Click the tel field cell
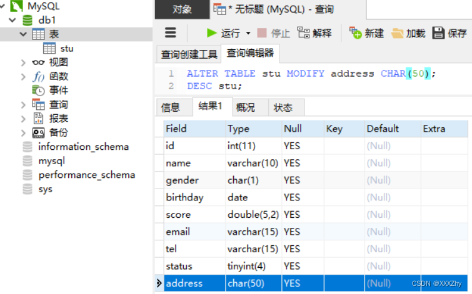The image size is (472, 294). click(194, 248)
